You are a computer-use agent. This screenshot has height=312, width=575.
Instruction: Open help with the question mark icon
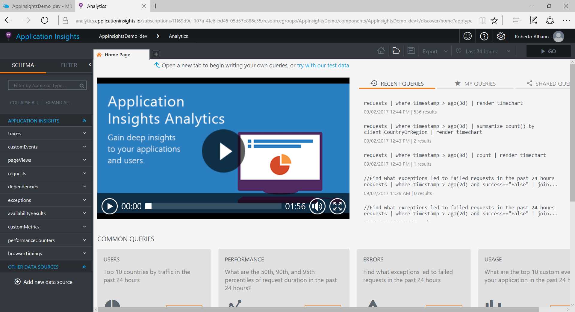coord(484,36)
